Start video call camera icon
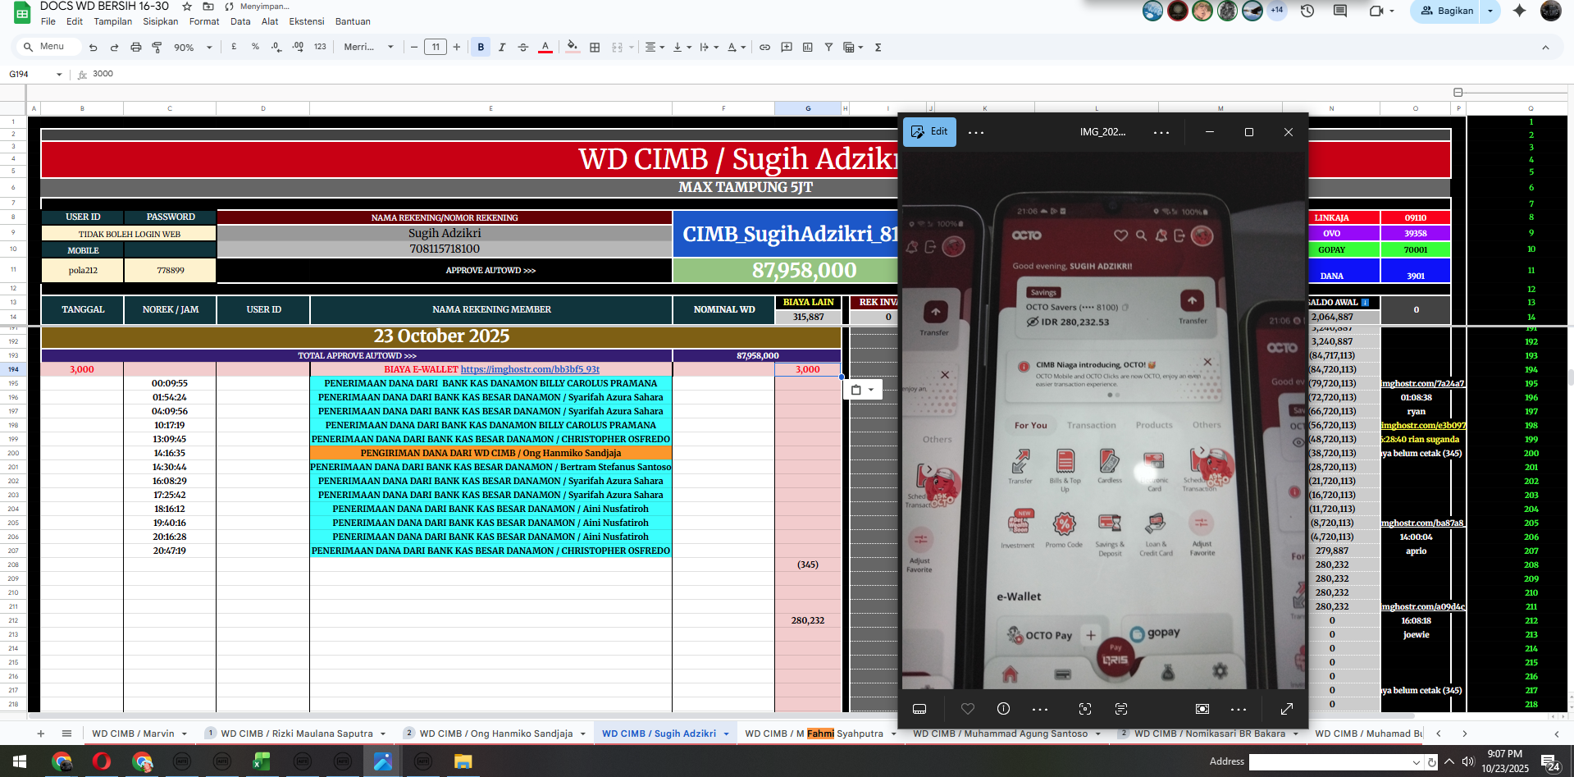 (1377, 11)
